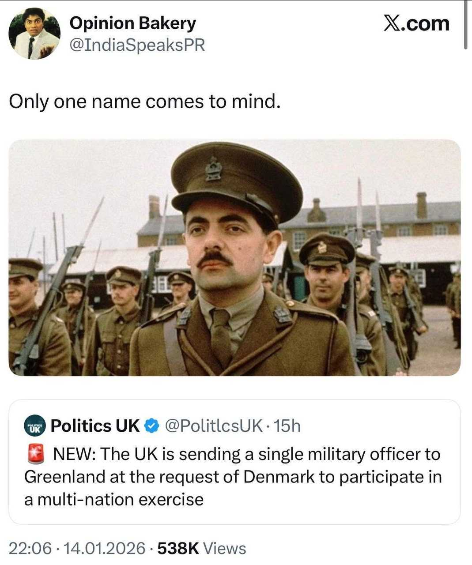
Task: Click the red siren emoji
Action: 36,454
